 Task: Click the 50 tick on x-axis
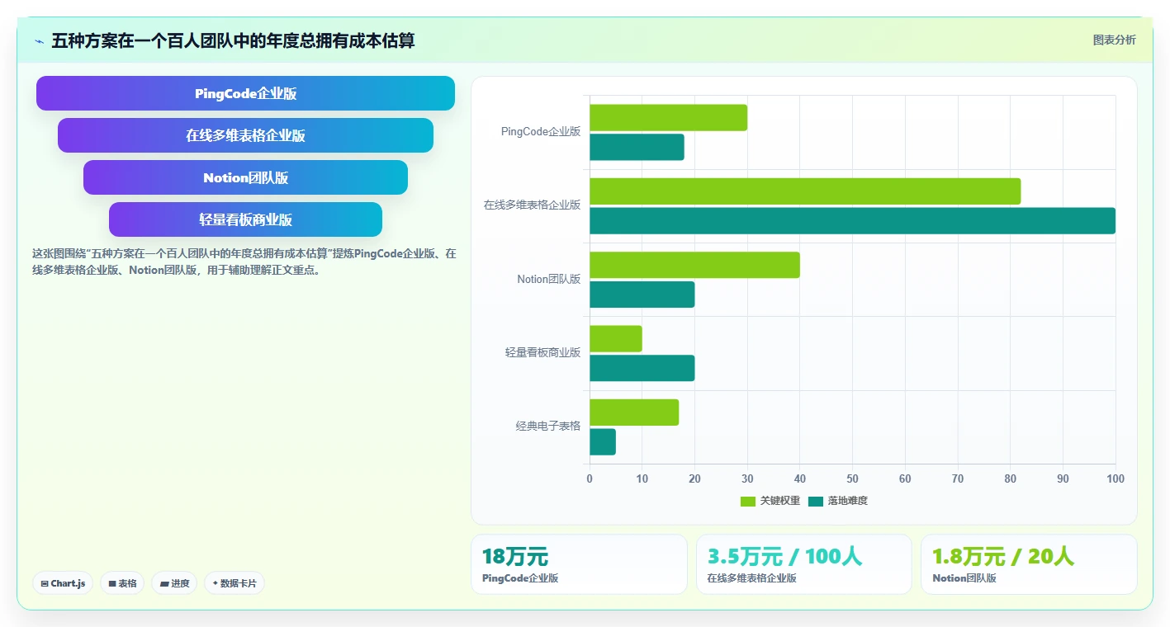(x=852, y=478)
